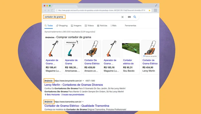Viewport: 201px width, 114px height.
Task: Open 'Cortador de Grama Elétrico - Qualidade Tramontina' result
Action: point(77,106)
